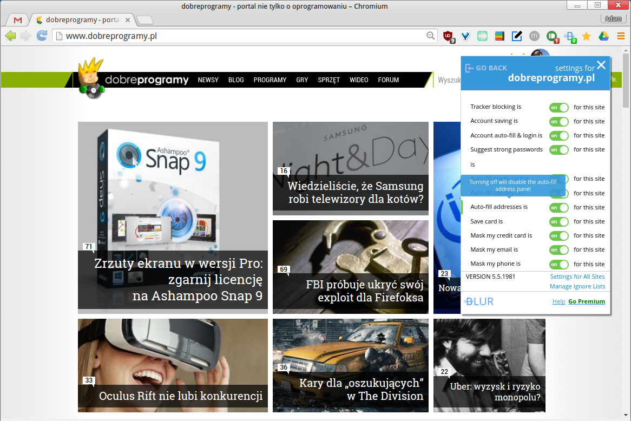This screenshot has height=421, width=631.
Task: Click the yellow star bookmark icon
Action: [x=586, y=36]
